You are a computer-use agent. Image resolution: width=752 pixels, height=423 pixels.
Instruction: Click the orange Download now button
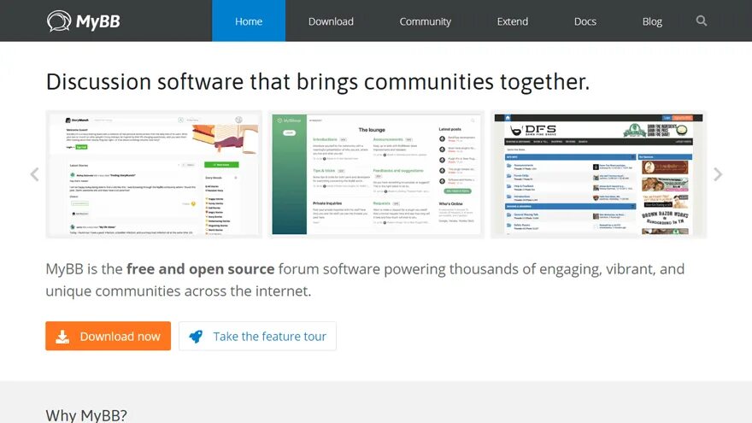tap(108, 336)
